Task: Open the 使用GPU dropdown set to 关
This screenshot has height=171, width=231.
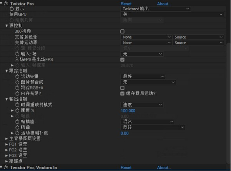Action: coord(172,14)
